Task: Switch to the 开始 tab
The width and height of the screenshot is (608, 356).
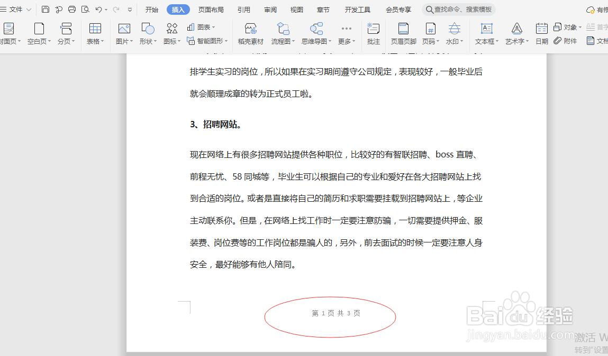Action: [152, 10]
